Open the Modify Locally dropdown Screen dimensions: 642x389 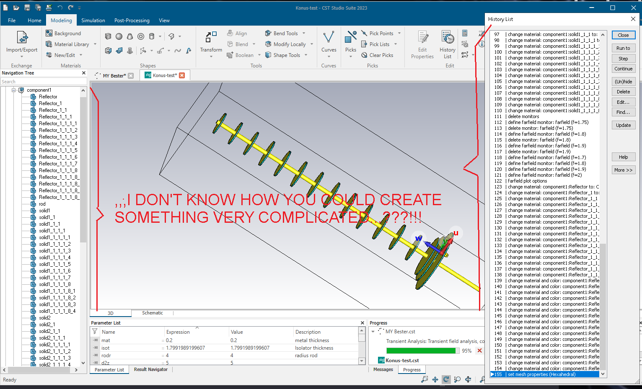(312, 44)
